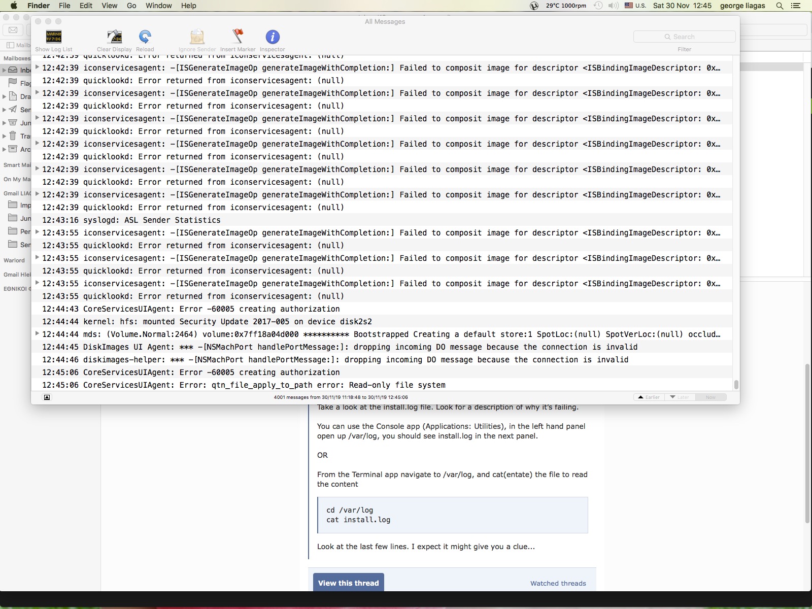Click the volume icon in menu bar
The height and width of the screenshot is (609, 812).
tap(613, 6)
